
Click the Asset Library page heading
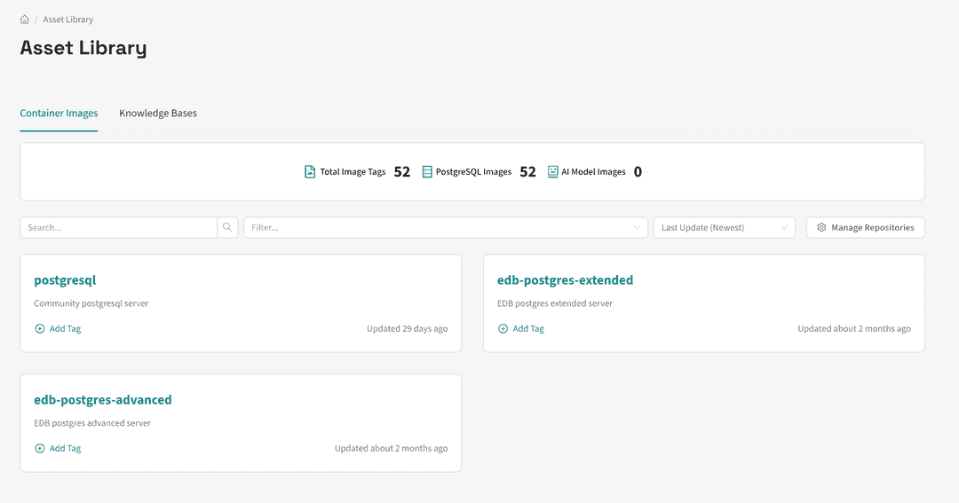(83, 48)
